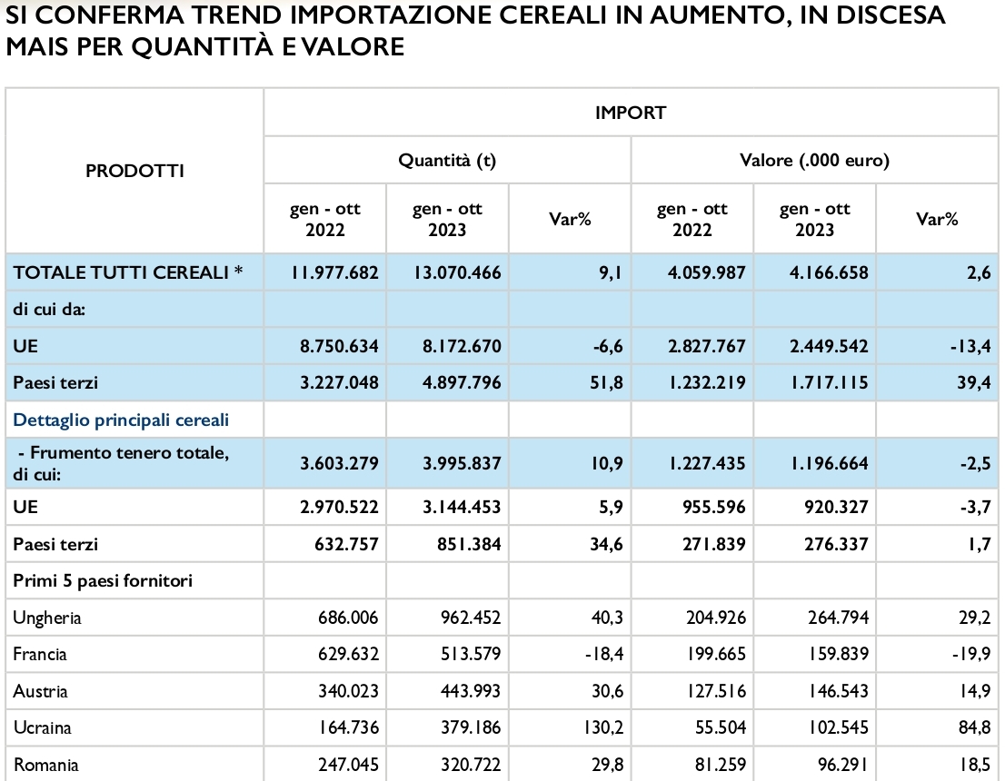
Task: Select the value 2.970.522
Action: 339,508
